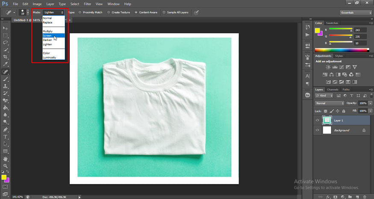
Task: Toggle lock transparent pixels
Action: (x=325, y=111)
